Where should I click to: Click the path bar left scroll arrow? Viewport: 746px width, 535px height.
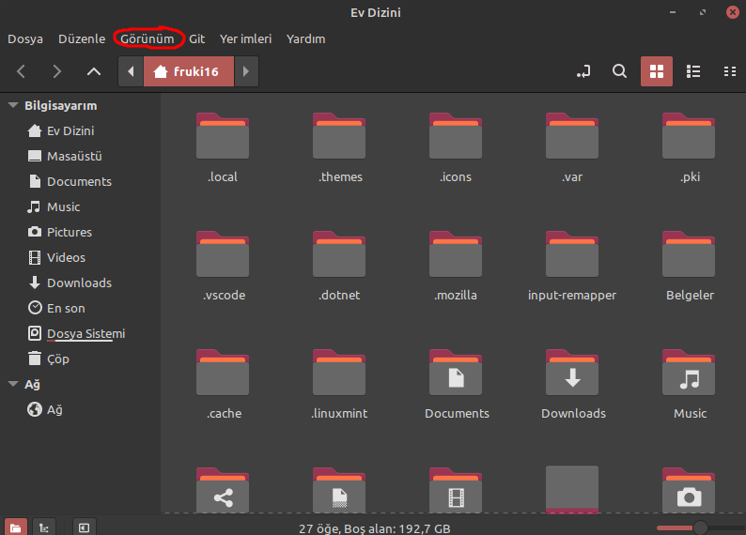coord(131,71)
